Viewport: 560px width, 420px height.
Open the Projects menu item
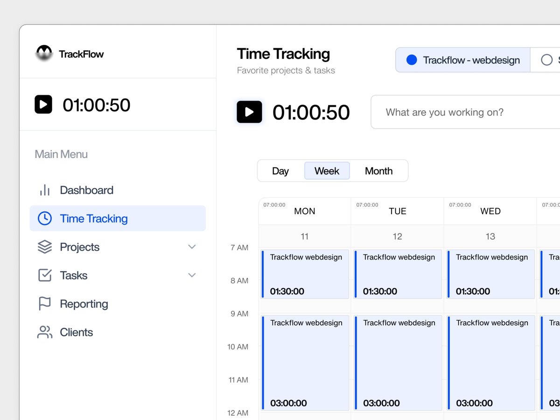coord(118,247)
